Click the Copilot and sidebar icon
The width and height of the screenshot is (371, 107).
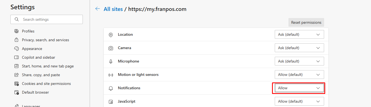point(16,57)
